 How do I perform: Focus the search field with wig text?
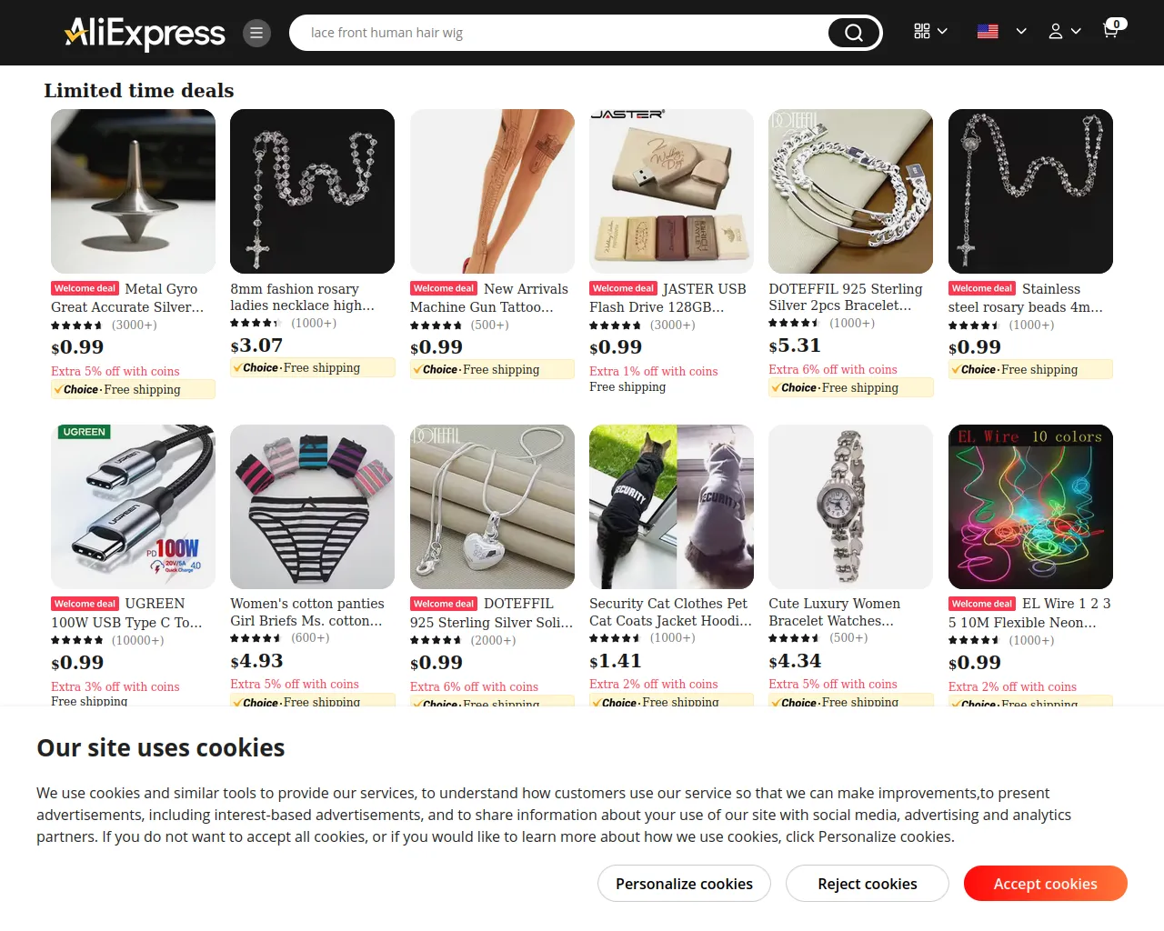(558, 33)
